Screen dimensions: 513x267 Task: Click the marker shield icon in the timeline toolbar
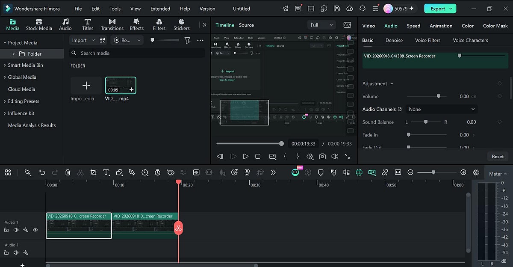pos(321,172)
